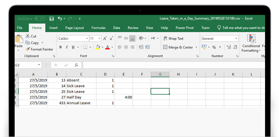Click Align Right icon
The height and width of the screenshot is (137, 279).
pyautogui.click(x=132, y=47)
